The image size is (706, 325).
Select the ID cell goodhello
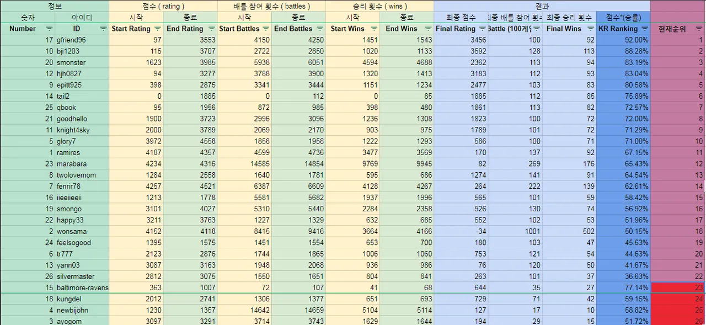82,119
